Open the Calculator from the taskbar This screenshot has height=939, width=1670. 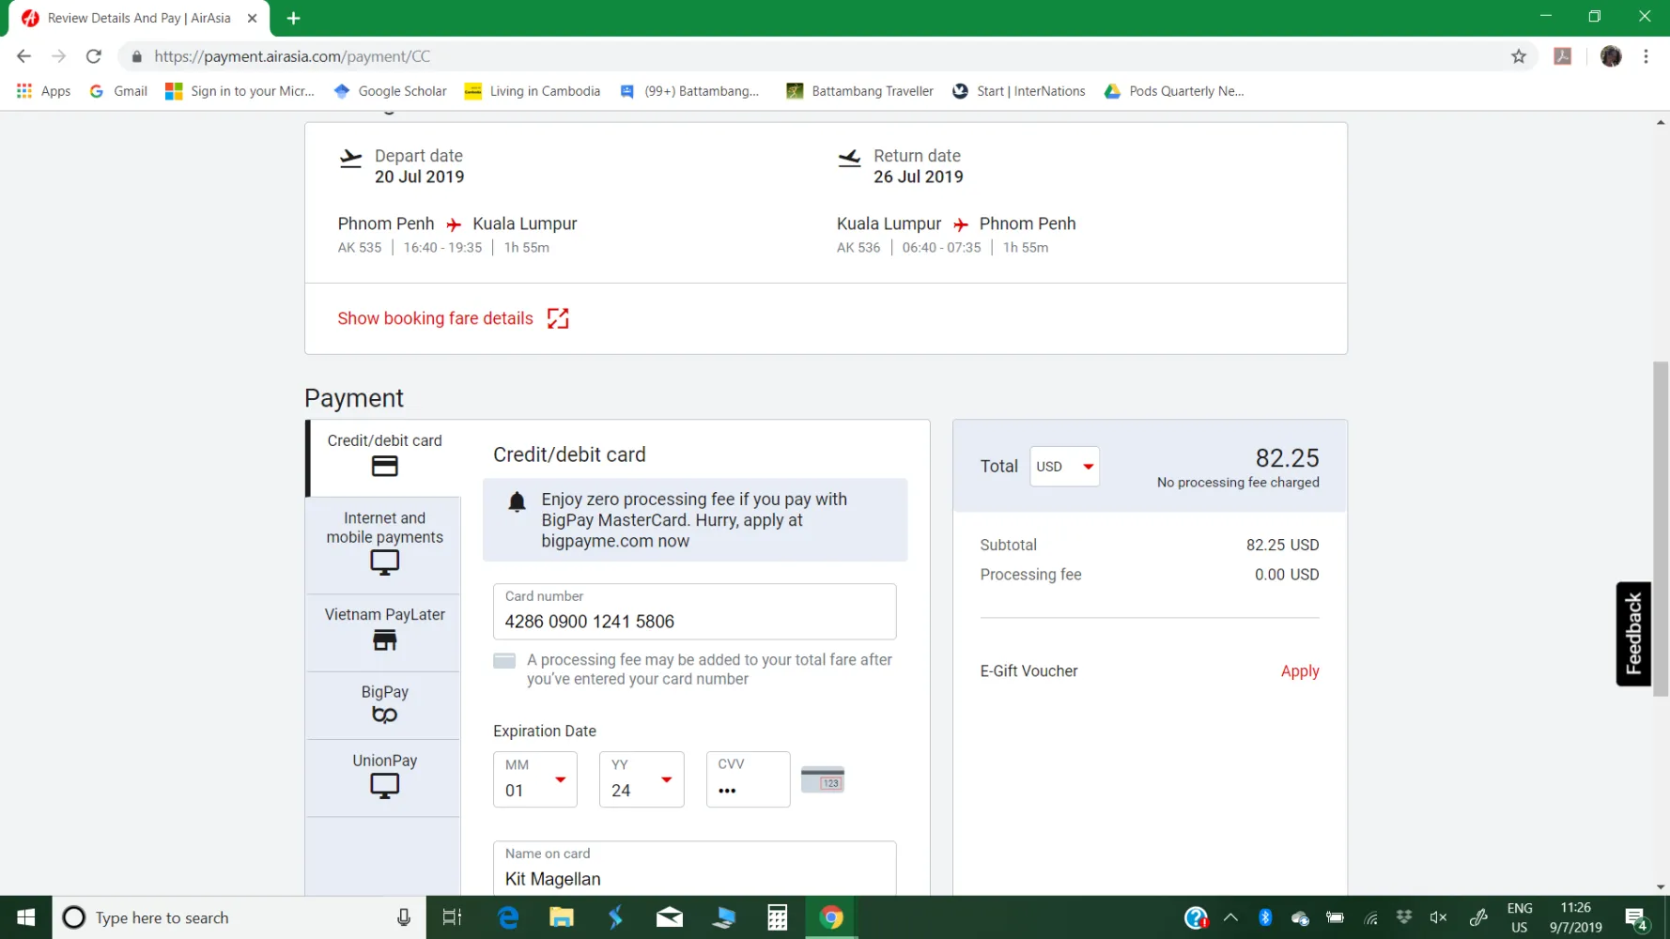click(x=778, y=917)
